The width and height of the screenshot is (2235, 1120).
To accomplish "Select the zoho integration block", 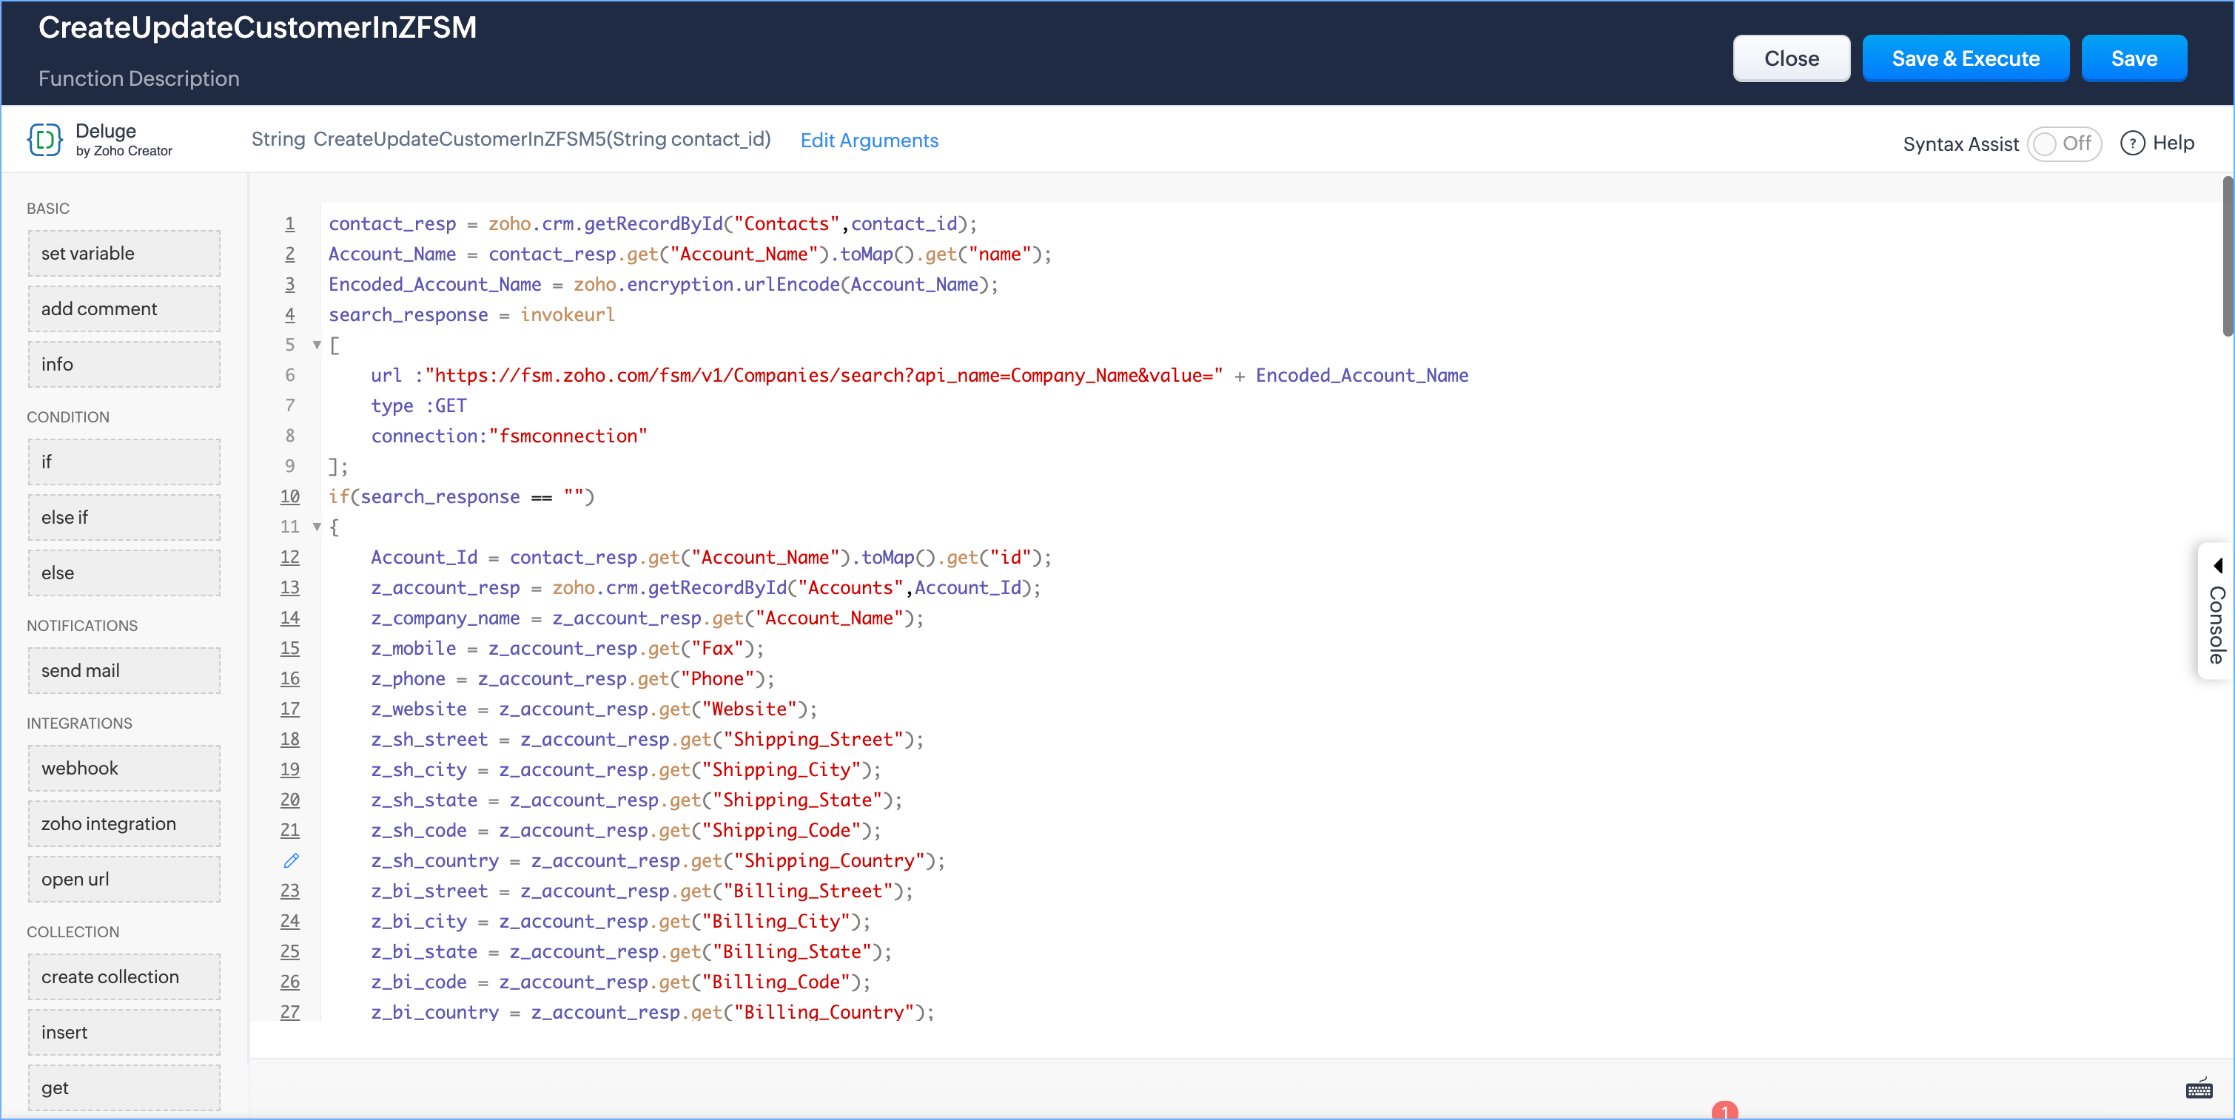I will tap(124, 823).
